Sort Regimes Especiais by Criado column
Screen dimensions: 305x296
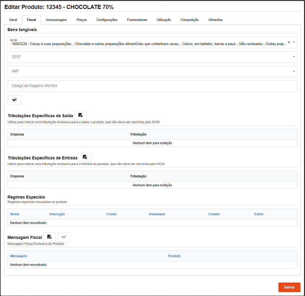click(112, 214)
